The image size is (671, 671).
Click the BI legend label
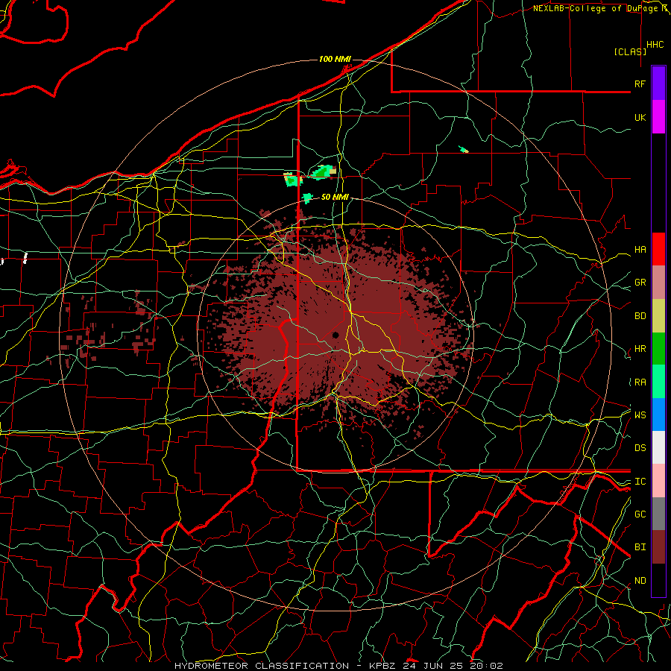coord(640,547)
